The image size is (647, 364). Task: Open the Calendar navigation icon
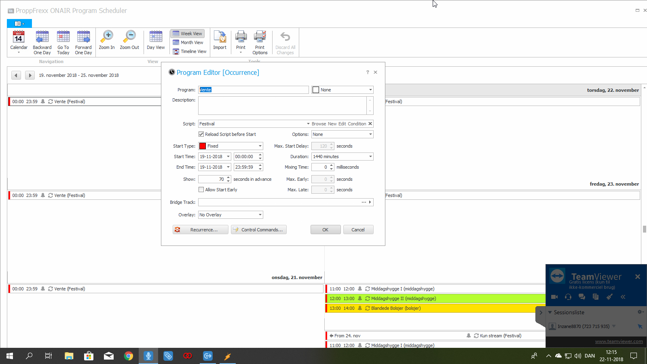pos(19,42)
